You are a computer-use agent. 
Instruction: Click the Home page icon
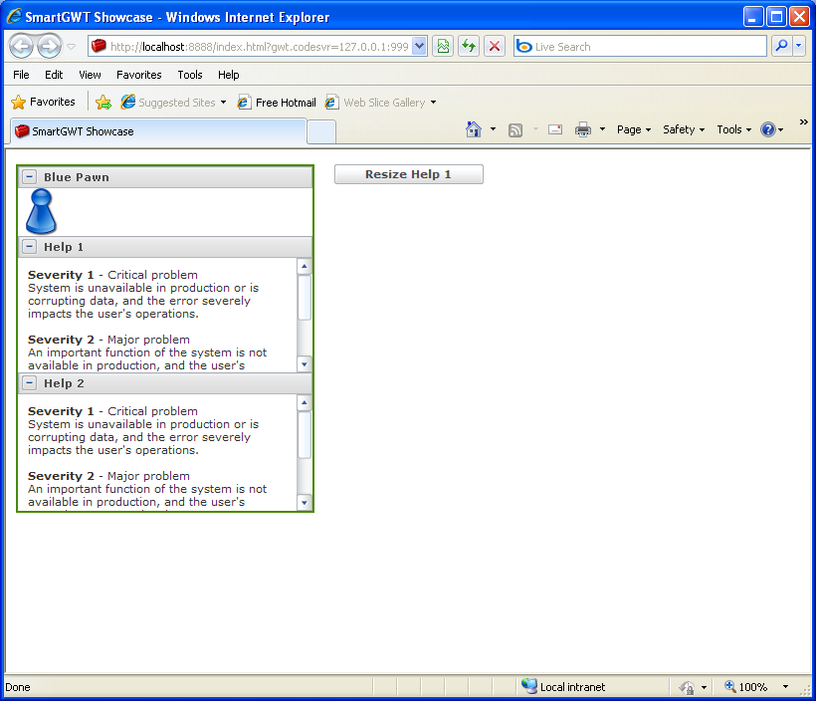click(x=473, y=129)
